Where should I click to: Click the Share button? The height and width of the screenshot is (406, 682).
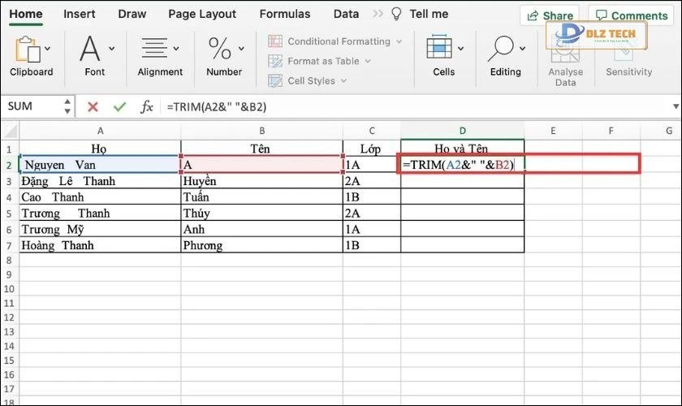point(550,15)
